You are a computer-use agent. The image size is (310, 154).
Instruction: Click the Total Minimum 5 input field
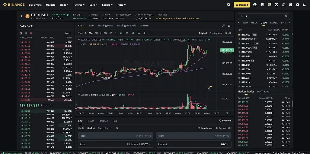[116, 144]
